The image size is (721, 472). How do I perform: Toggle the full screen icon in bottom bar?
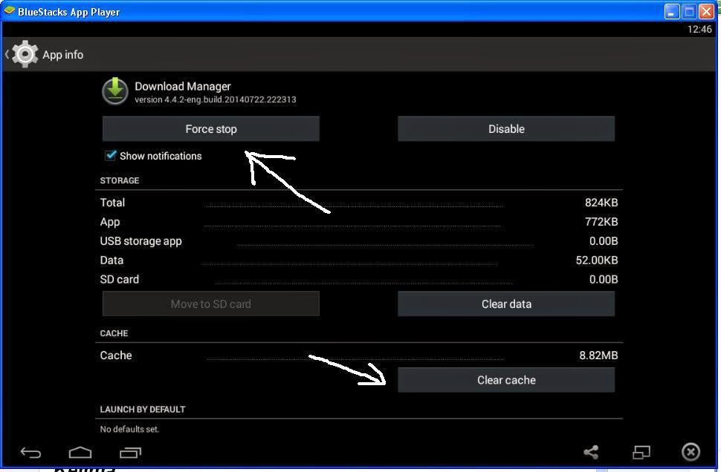(x=641, y=452)
